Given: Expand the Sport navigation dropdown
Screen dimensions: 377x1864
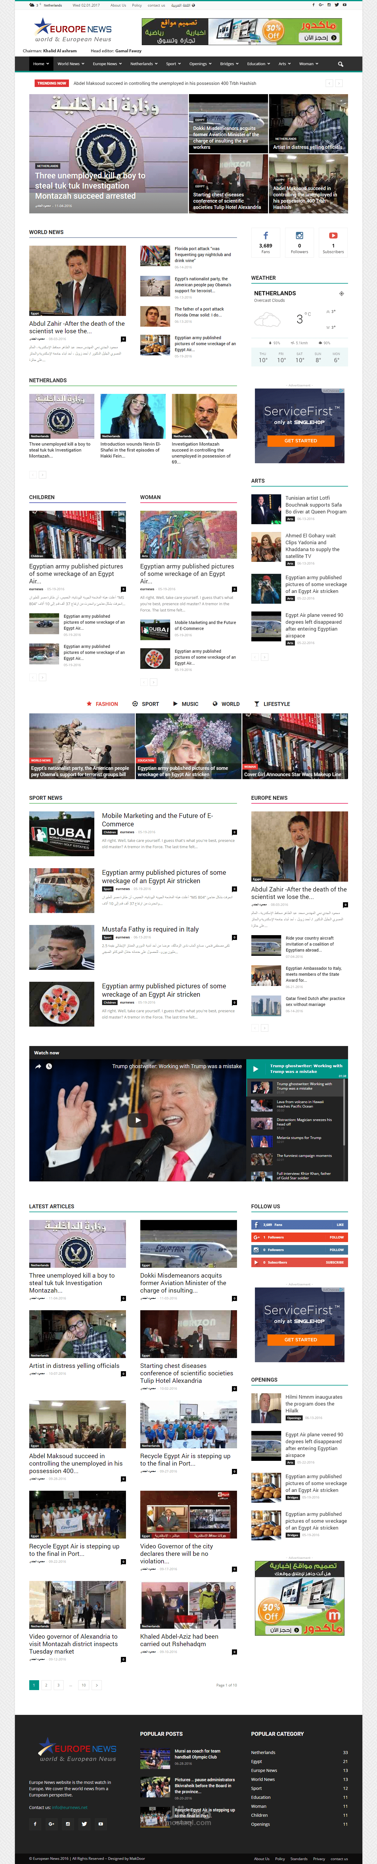Looking at the screenshot, I should [x=173, y=64].
